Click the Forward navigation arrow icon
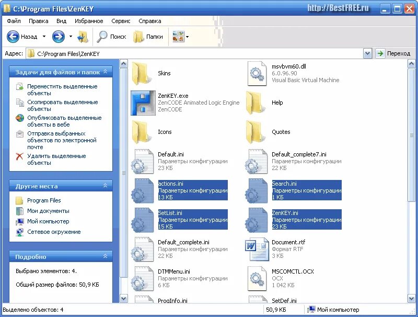This screenshot has width=418, height=317. [59, 37]
